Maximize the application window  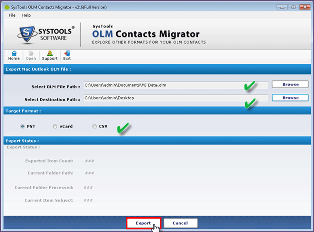pyautogui.click(x=293, y=7)
